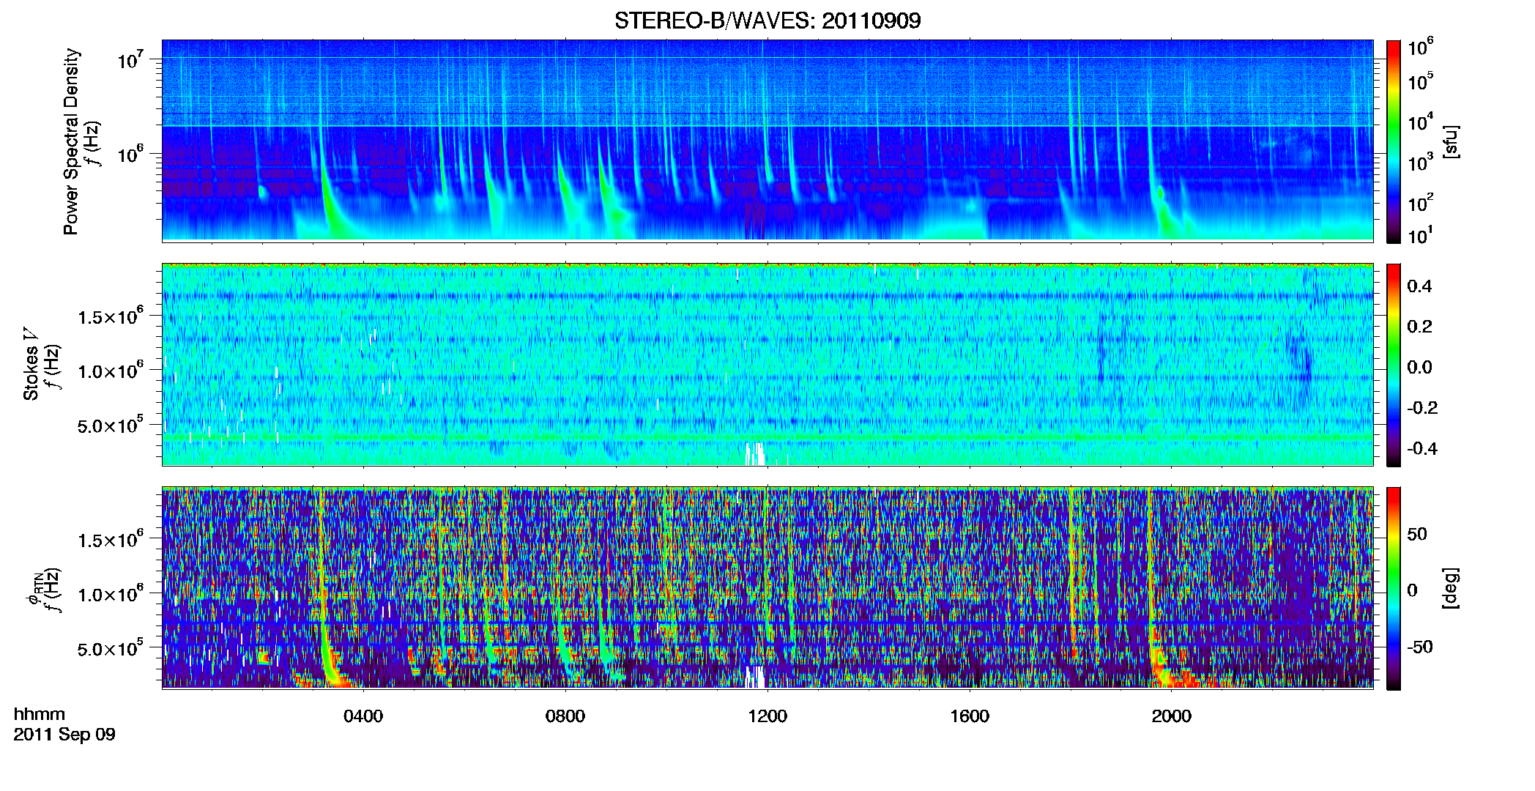Click the 1.5×10^6 tick on phi panel
This screenshot has width=1535, height=791.
[111, 539]
